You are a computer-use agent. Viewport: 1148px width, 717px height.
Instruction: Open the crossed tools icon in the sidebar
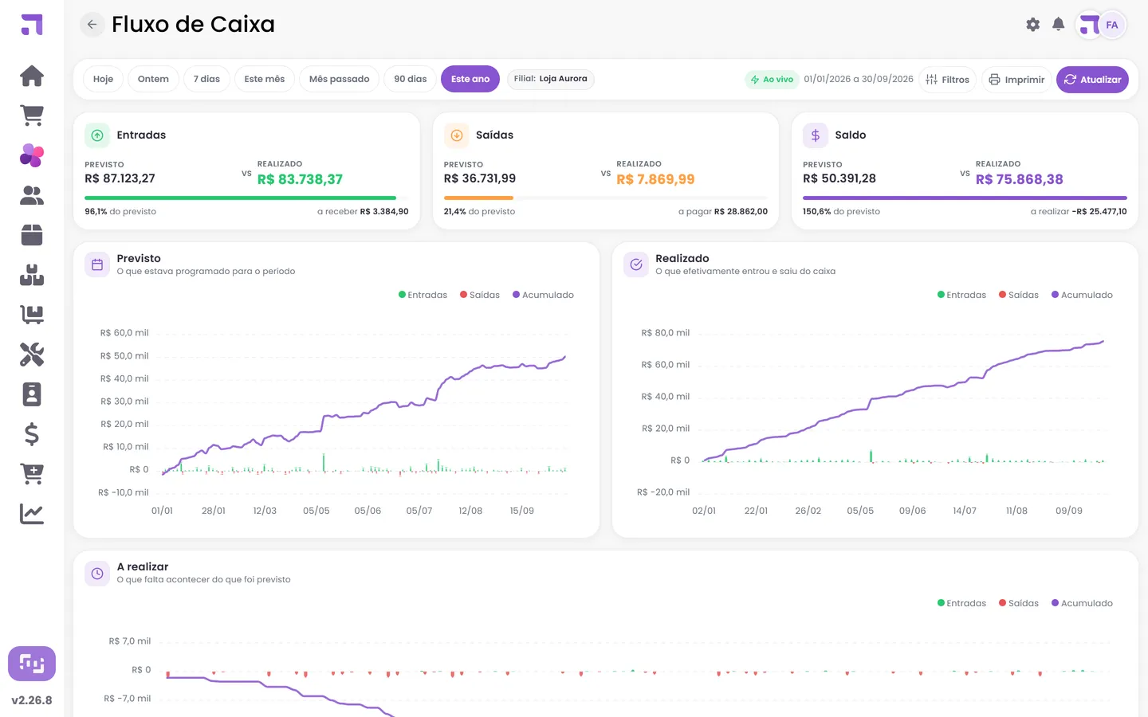click(x=32, y=355)
